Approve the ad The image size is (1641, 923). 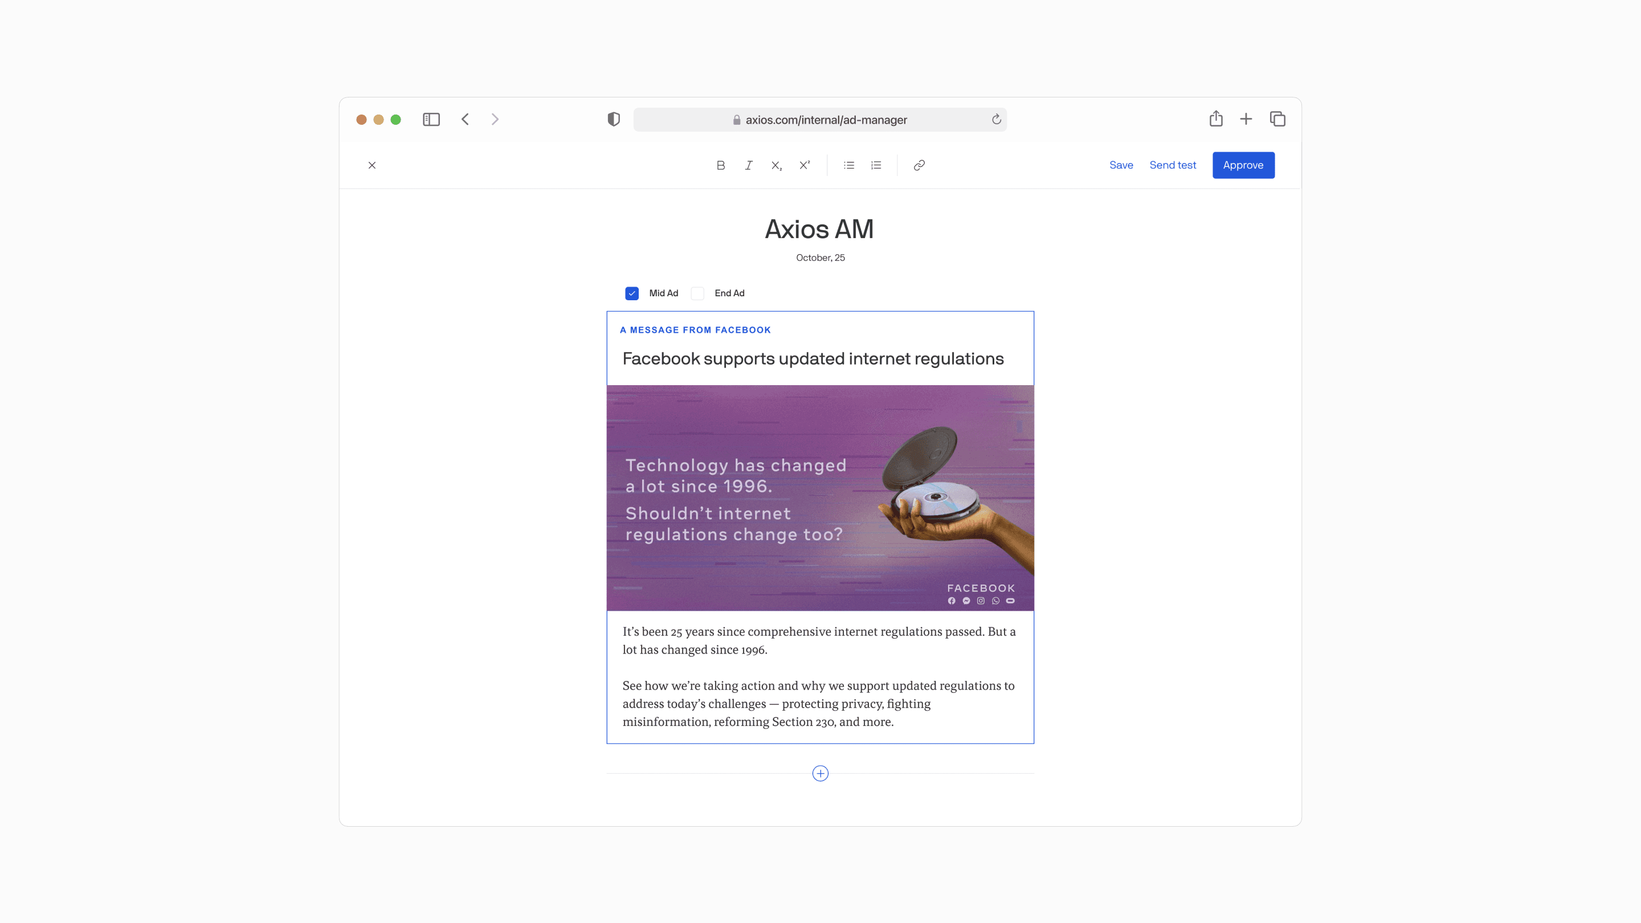(1243, 165)
